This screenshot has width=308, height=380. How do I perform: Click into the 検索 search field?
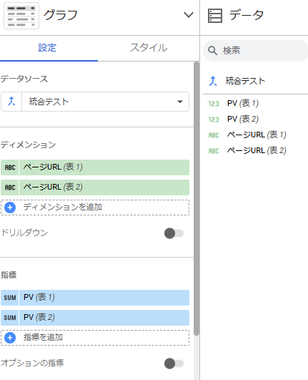point(256,51)
